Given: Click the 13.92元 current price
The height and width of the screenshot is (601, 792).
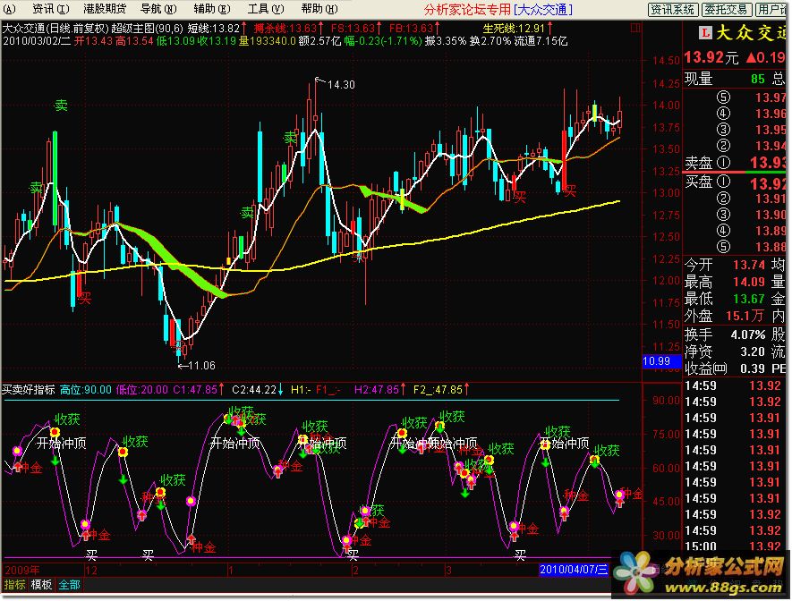Looking at the screenshot, I should (x=711, y=57).
